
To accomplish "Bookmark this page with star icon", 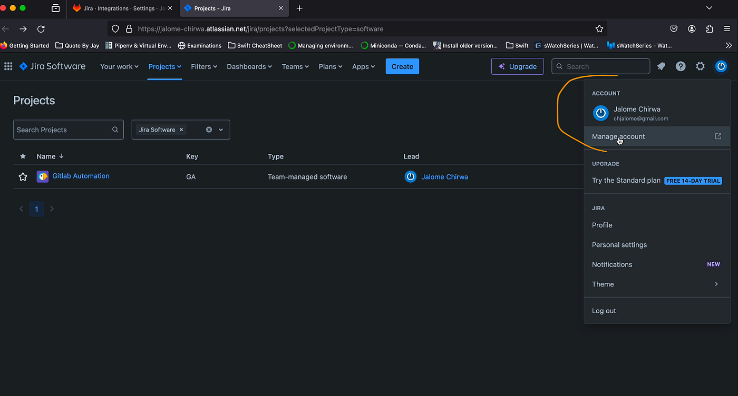I will coord(599,29).
